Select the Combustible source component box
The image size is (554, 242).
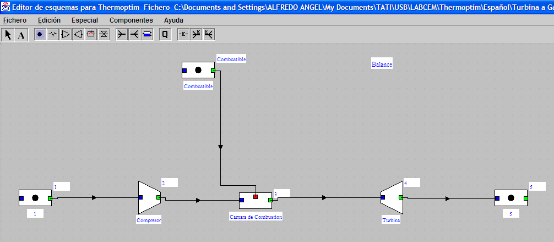198,70
